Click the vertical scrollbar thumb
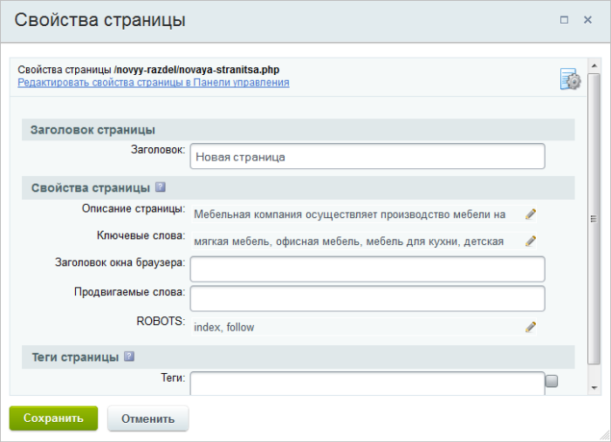Image resolution: width=611 pixels, height=442 pixels. point(594,219)
